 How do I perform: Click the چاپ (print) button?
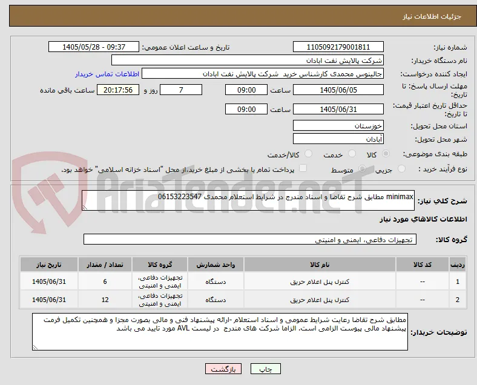[266, 369]
